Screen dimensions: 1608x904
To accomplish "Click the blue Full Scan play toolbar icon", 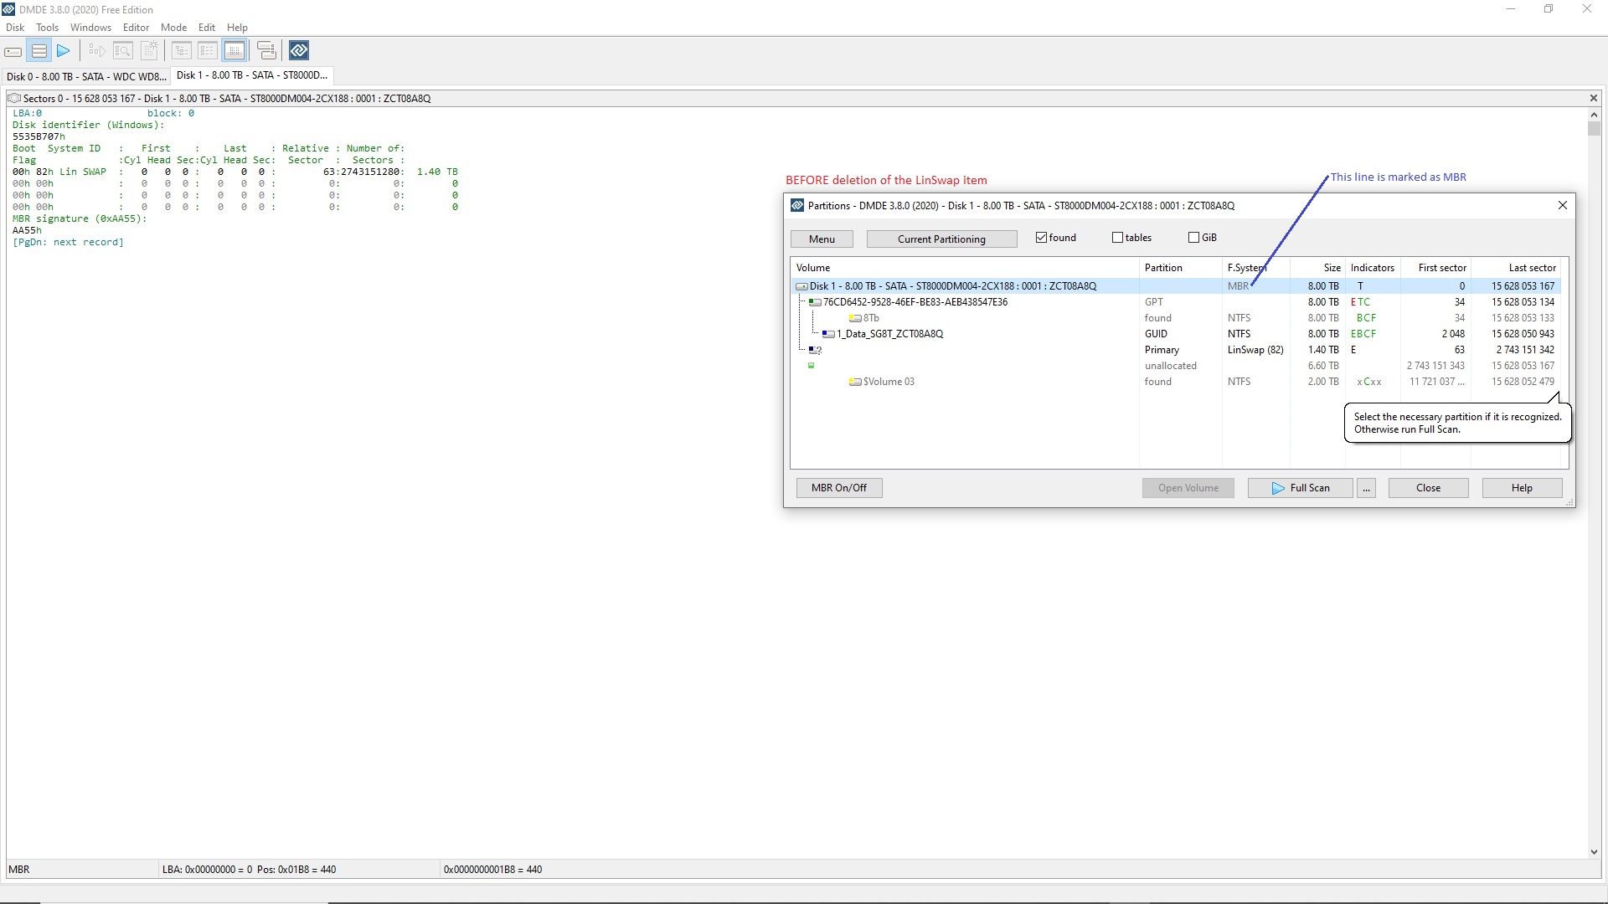I will pos(64,51).
